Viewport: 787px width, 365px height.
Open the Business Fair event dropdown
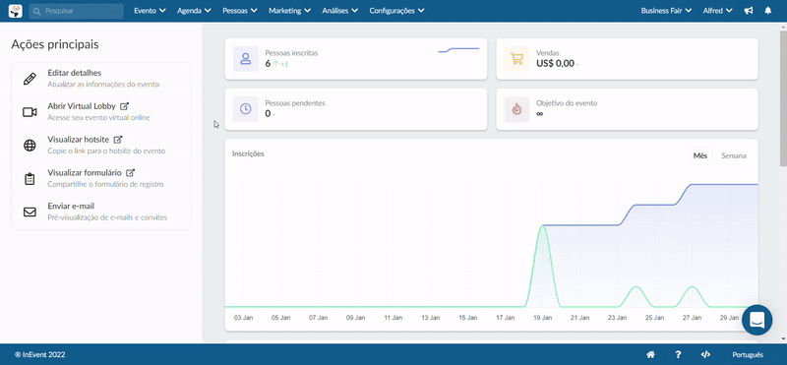pos(666,11)
